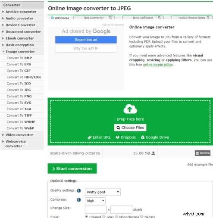Click Report this ad button
The image size is (213, 218).
point(86,40)
